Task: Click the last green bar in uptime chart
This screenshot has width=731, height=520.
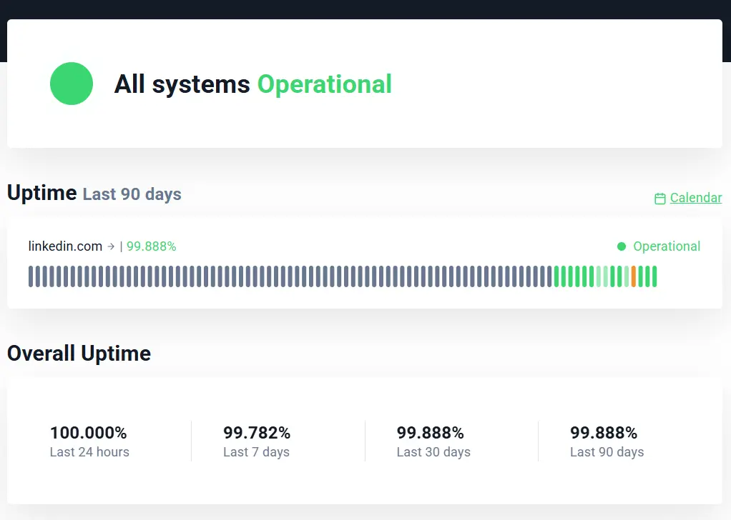Action: [x=654, y=276]
